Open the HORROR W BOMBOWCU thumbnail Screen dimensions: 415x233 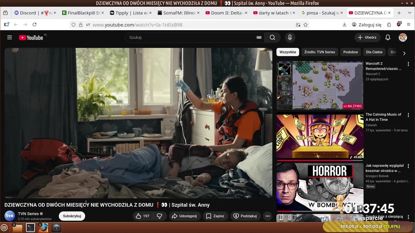point(320,187)
